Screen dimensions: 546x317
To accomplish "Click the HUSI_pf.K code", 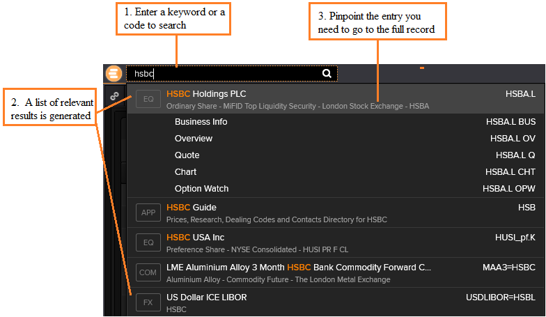I will pyautogui.click(x=515, y=238).
